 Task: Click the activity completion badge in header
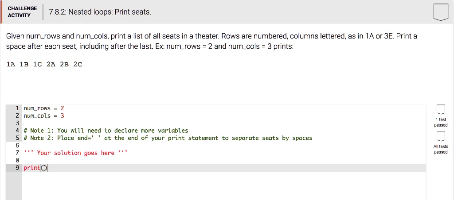click(441, 12)
